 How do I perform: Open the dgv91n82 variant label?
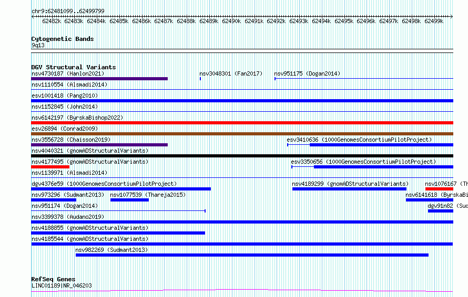[447, 206]
